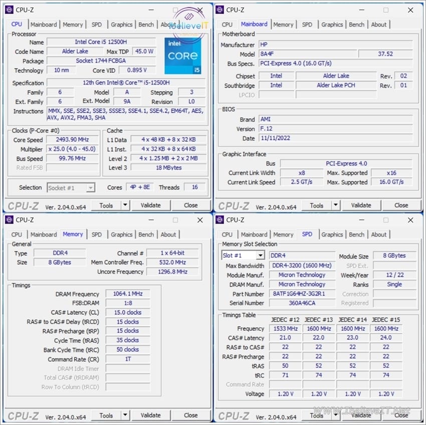Screen dimensions: 426x425
Task: Open the Tools dropdown arrow in the SPD window
Action: (x=335, y=415)
